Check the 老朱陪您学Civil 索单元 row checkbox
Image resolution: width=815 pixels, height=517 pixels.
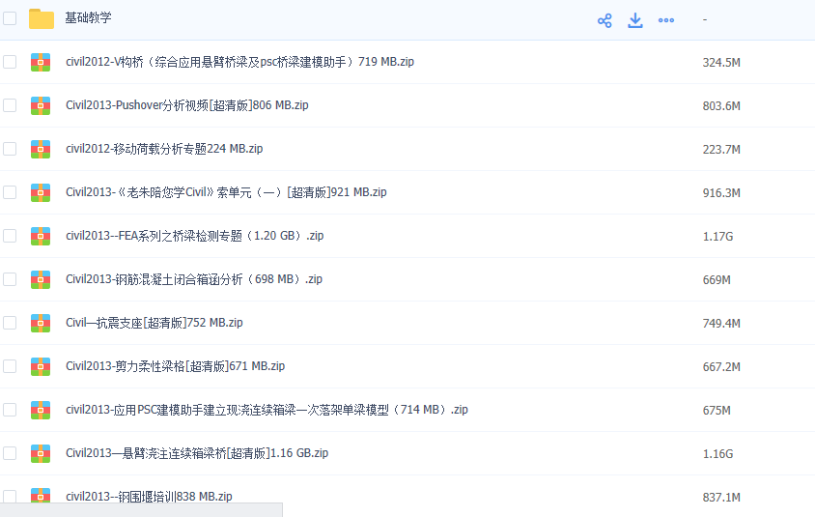click(10, 192)
